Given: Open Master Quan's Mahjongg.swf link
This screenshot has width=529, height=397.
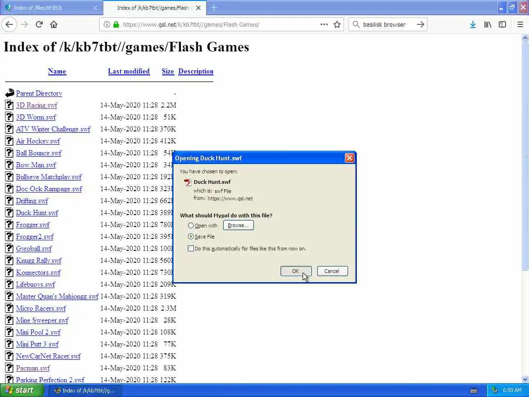Looking at the screenshot, I should [57, 296].
